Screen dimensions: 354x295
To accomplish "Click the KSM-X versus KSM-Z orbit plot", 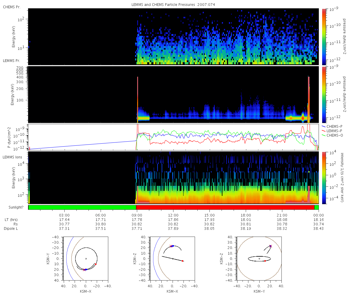I will [x=173, y=259].
